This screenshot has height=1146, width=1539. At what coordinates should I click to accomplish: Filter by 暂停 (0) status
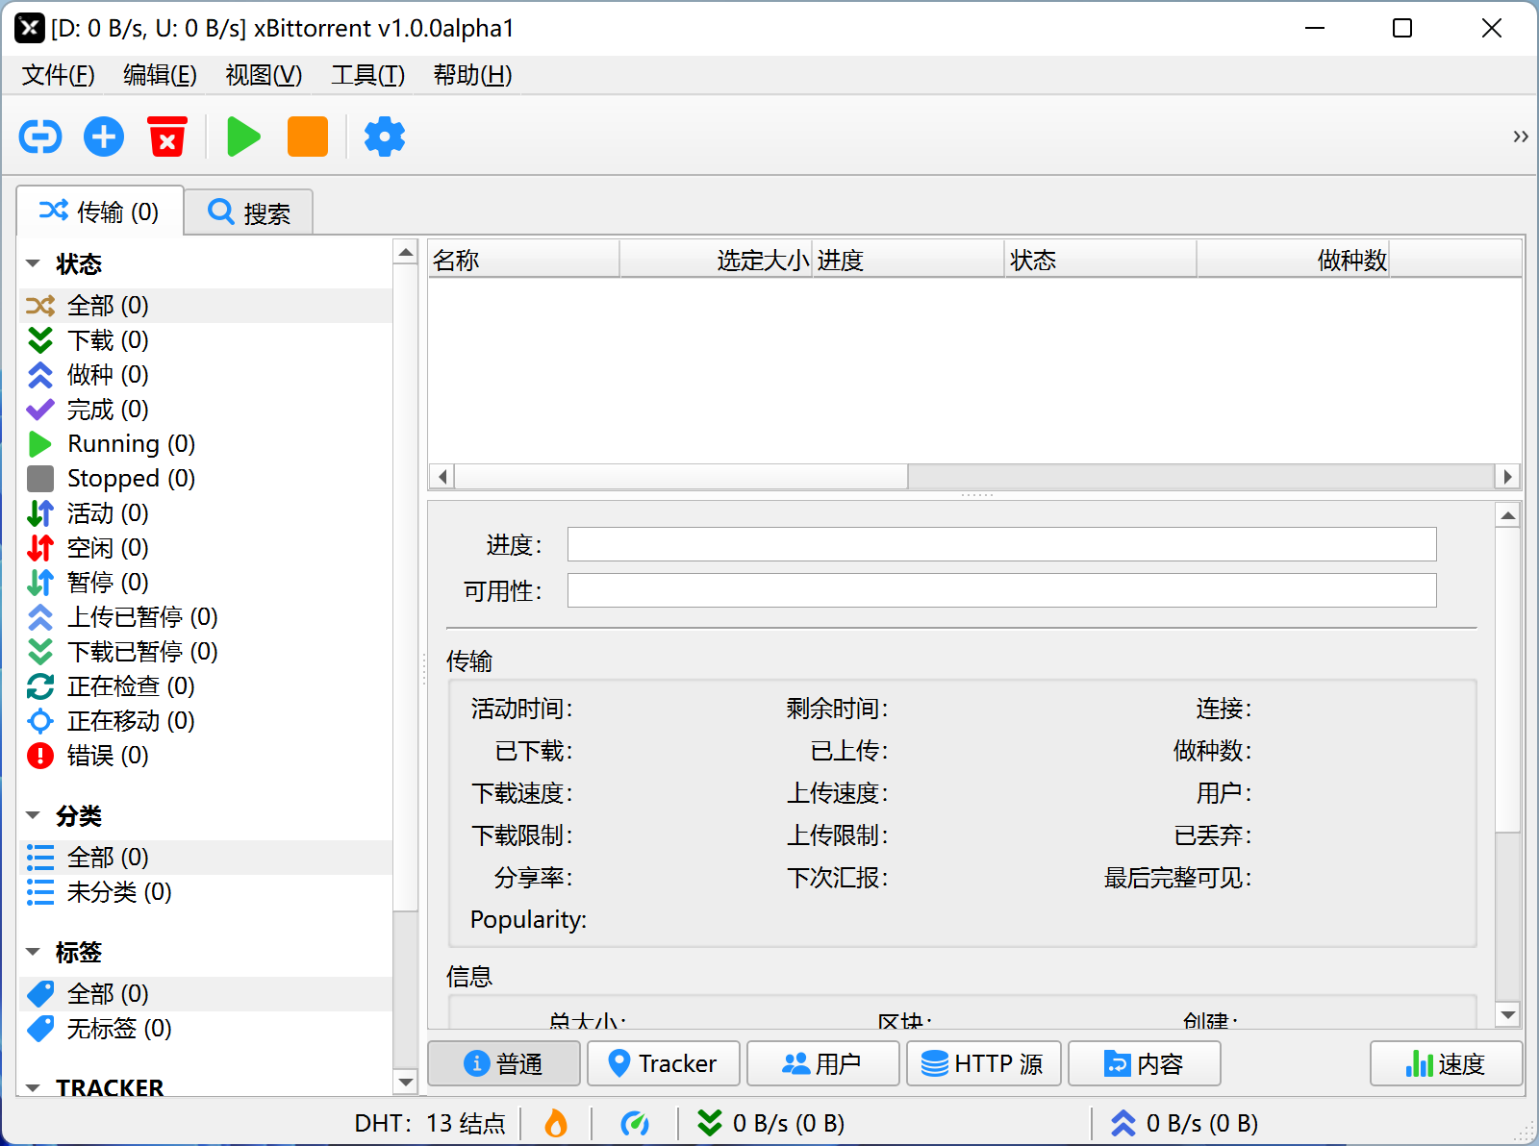[205, 583]
